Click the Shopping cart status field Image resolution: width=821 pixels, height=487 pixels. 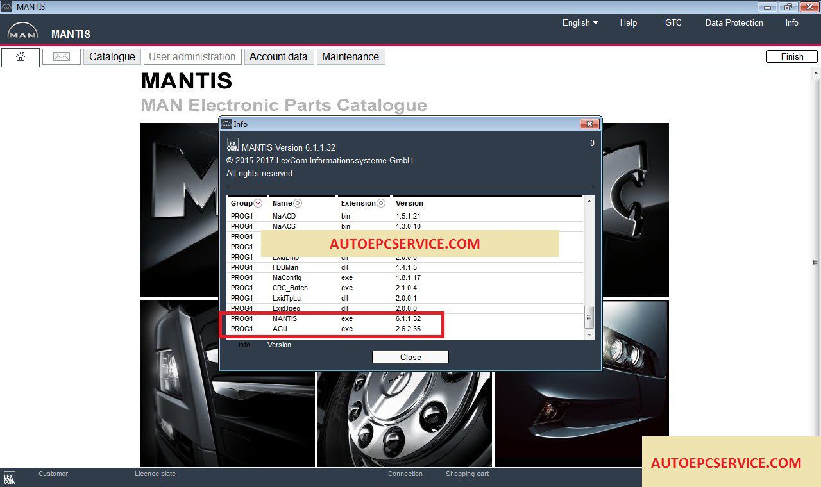tap(467, 474)
